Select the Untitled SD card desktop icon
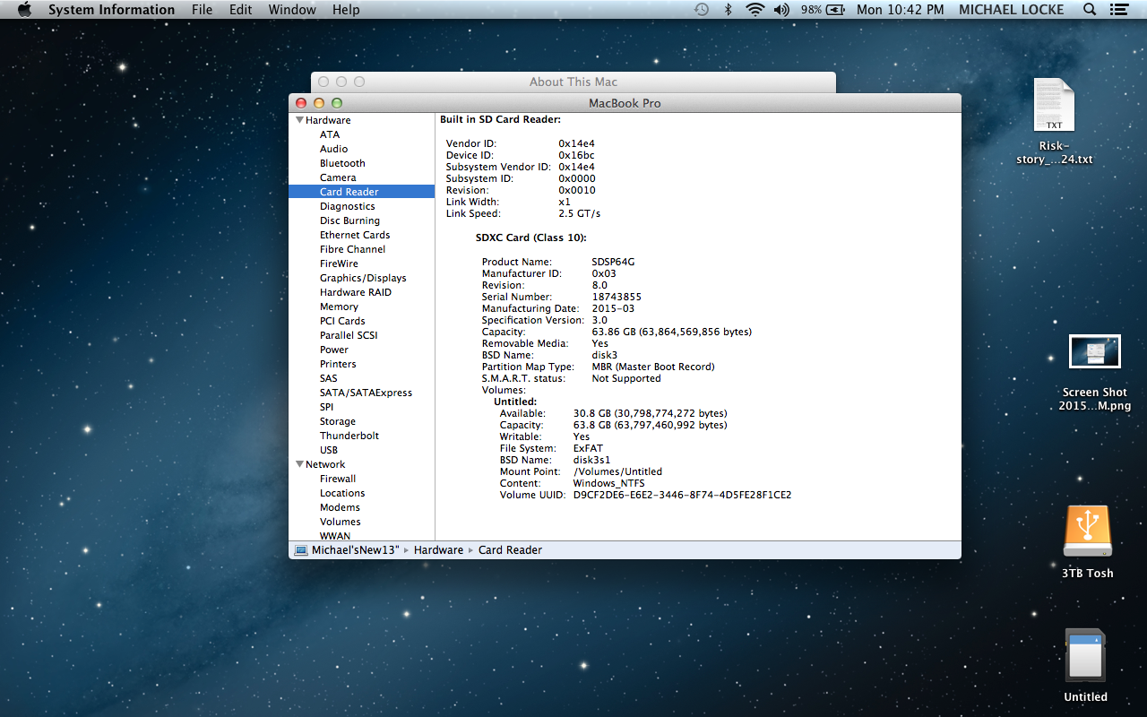1147x717 pixels. pos(1085,656)
